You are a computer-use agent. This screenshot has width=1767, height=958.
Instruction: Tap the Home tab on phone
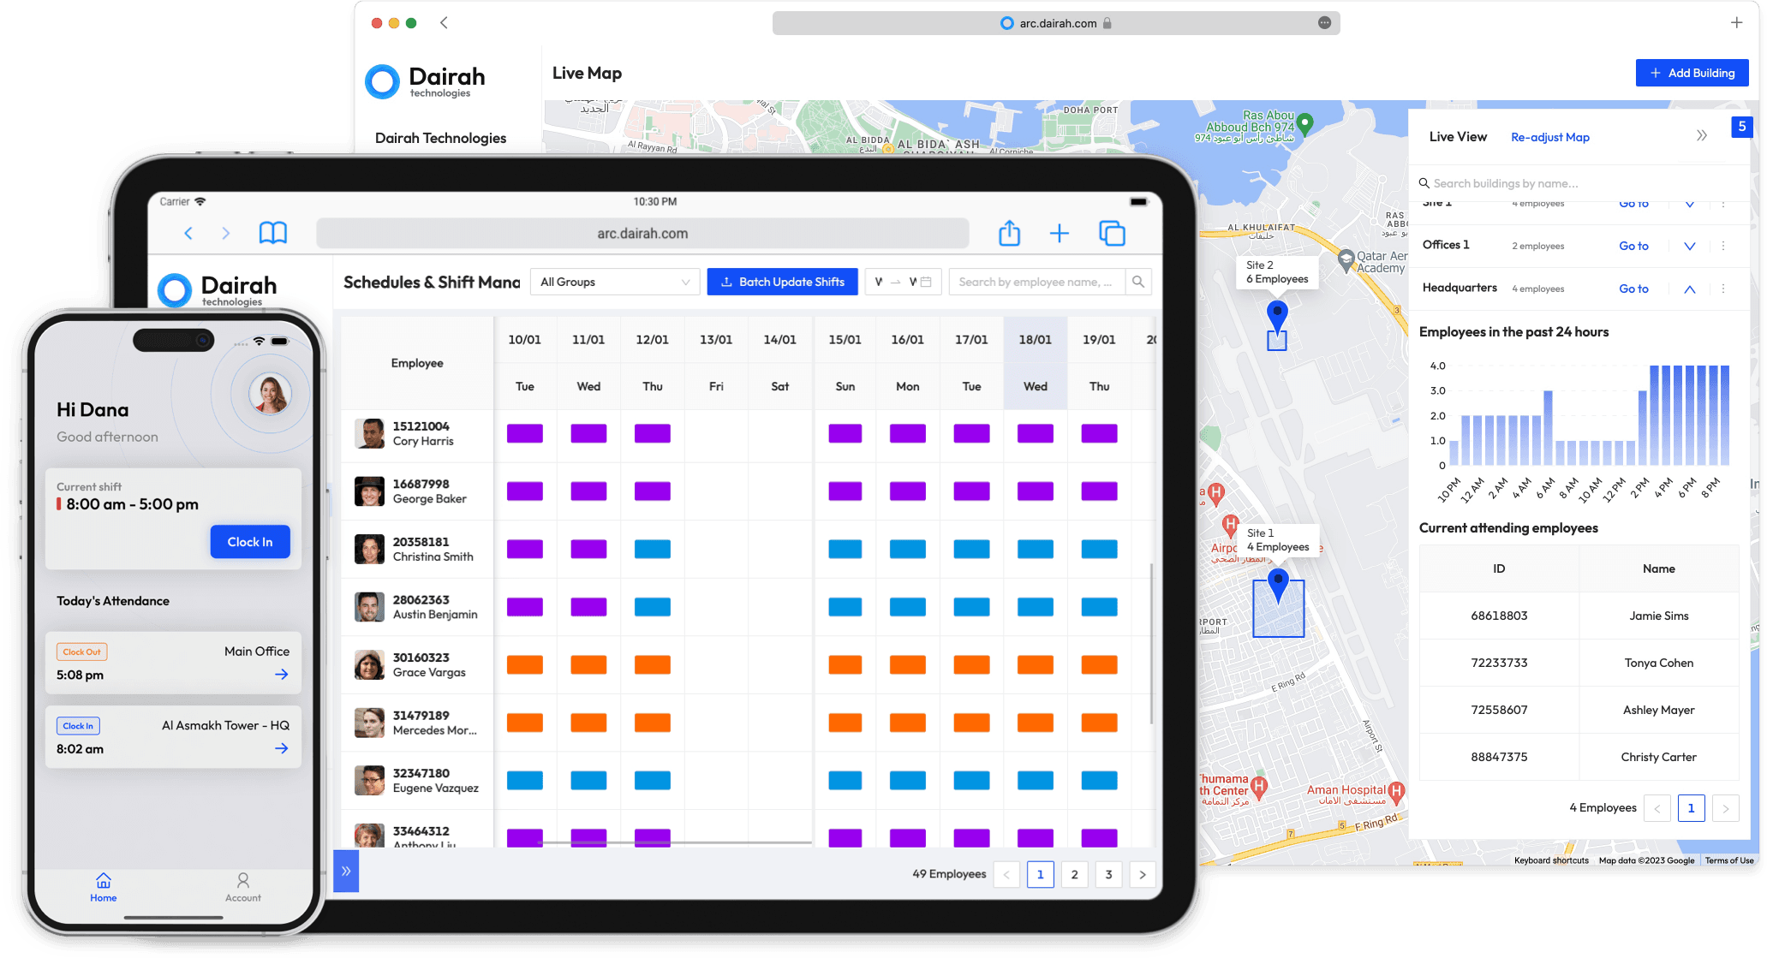pos(104,888)
